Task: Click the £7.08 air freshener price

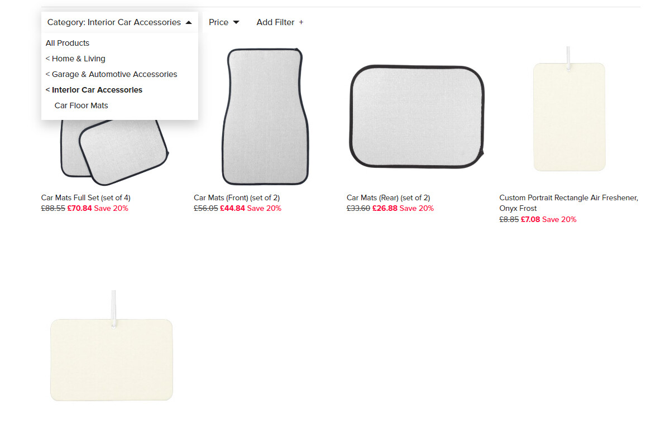Action: (530, 219)
